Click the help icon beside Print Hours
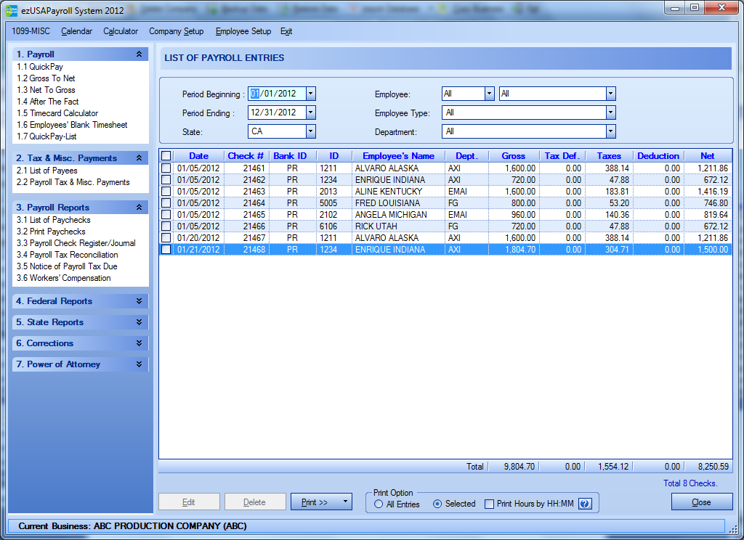Image resolution: width=744 pixels, height=540 pixels. tap(584, 504)
